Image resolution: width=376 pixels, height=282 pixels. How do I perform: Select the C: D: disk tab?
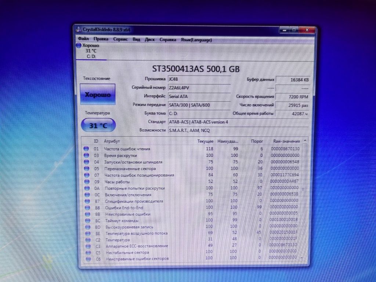pyautogui.click(x=91, y=51)
